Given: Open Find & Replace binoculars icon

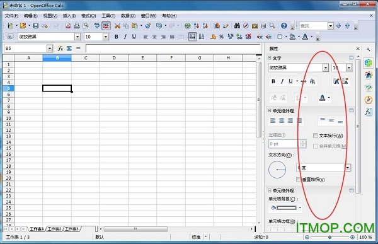Looking at the screenshot, I should pyautogui.click(x=237, y=26).
